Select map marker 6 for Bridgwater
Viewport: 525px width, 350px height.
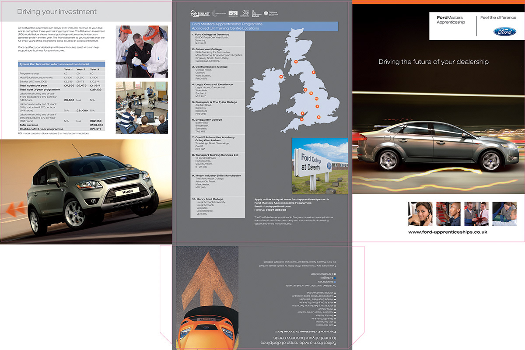coord(301,119)
